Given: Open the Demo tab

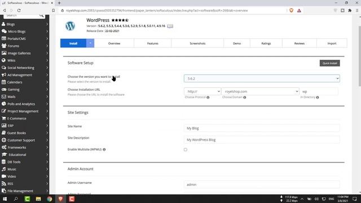Looking at the screenshot, I should click(x=237, y=43).
